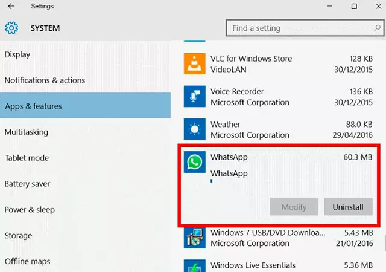Click the Windows Live Essentials icon
The height and width of the screenshot is (272, 386).
[x=194, y=265]
